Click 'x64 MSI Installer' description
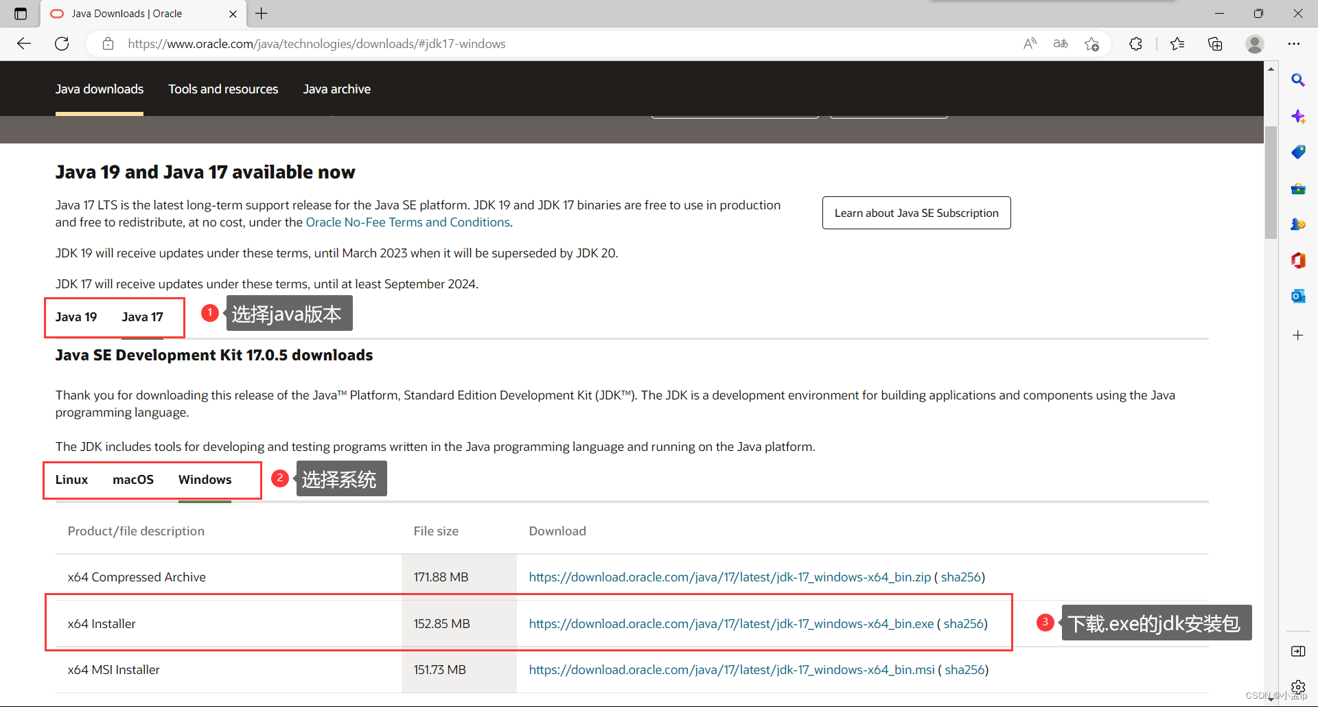The width and height of the screenshot is (1318, 707). coord(113,670)
